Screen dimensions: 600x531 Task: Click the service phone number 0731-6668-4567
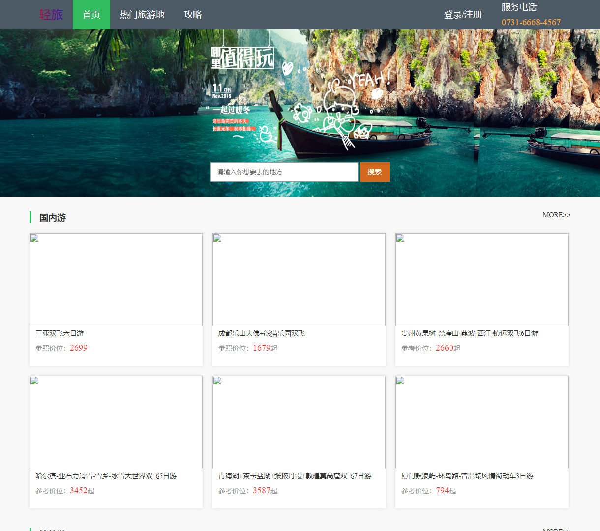531,22
